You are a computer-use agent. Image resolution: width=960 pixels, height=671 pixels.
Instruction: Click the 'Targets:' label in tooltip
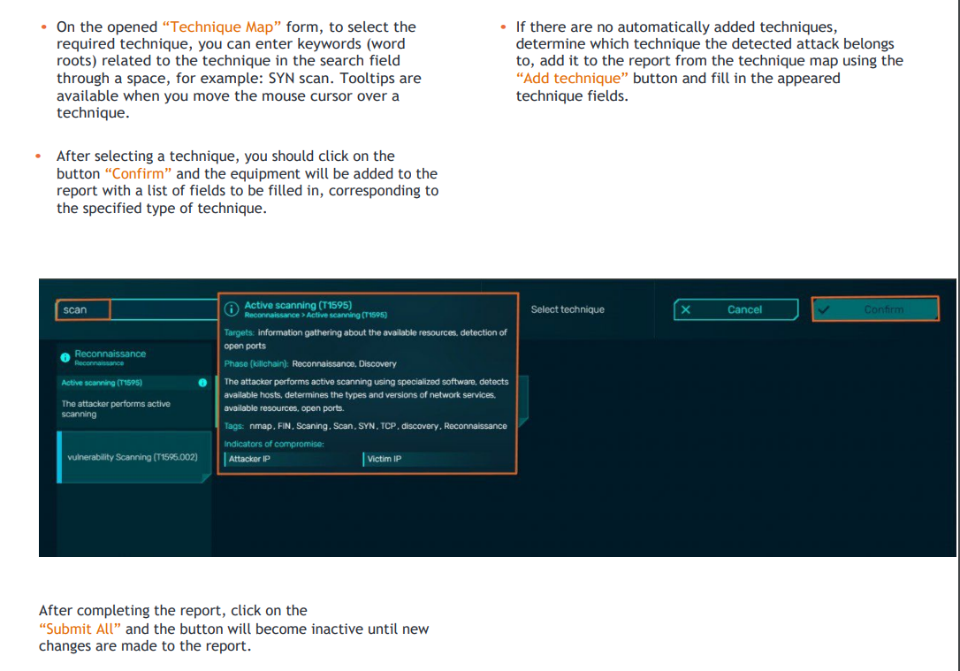pyautogui.click(x=239, y=332)
